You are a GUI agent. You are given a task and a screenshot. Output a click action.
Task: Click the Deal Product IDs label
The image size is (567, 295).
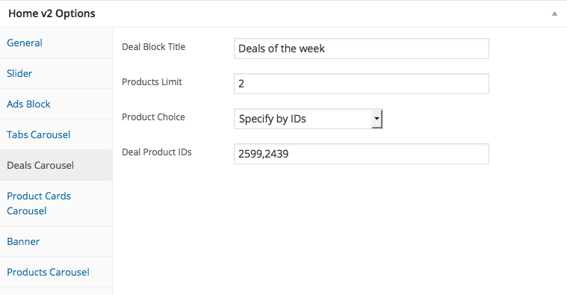click(x=157, y=152)
